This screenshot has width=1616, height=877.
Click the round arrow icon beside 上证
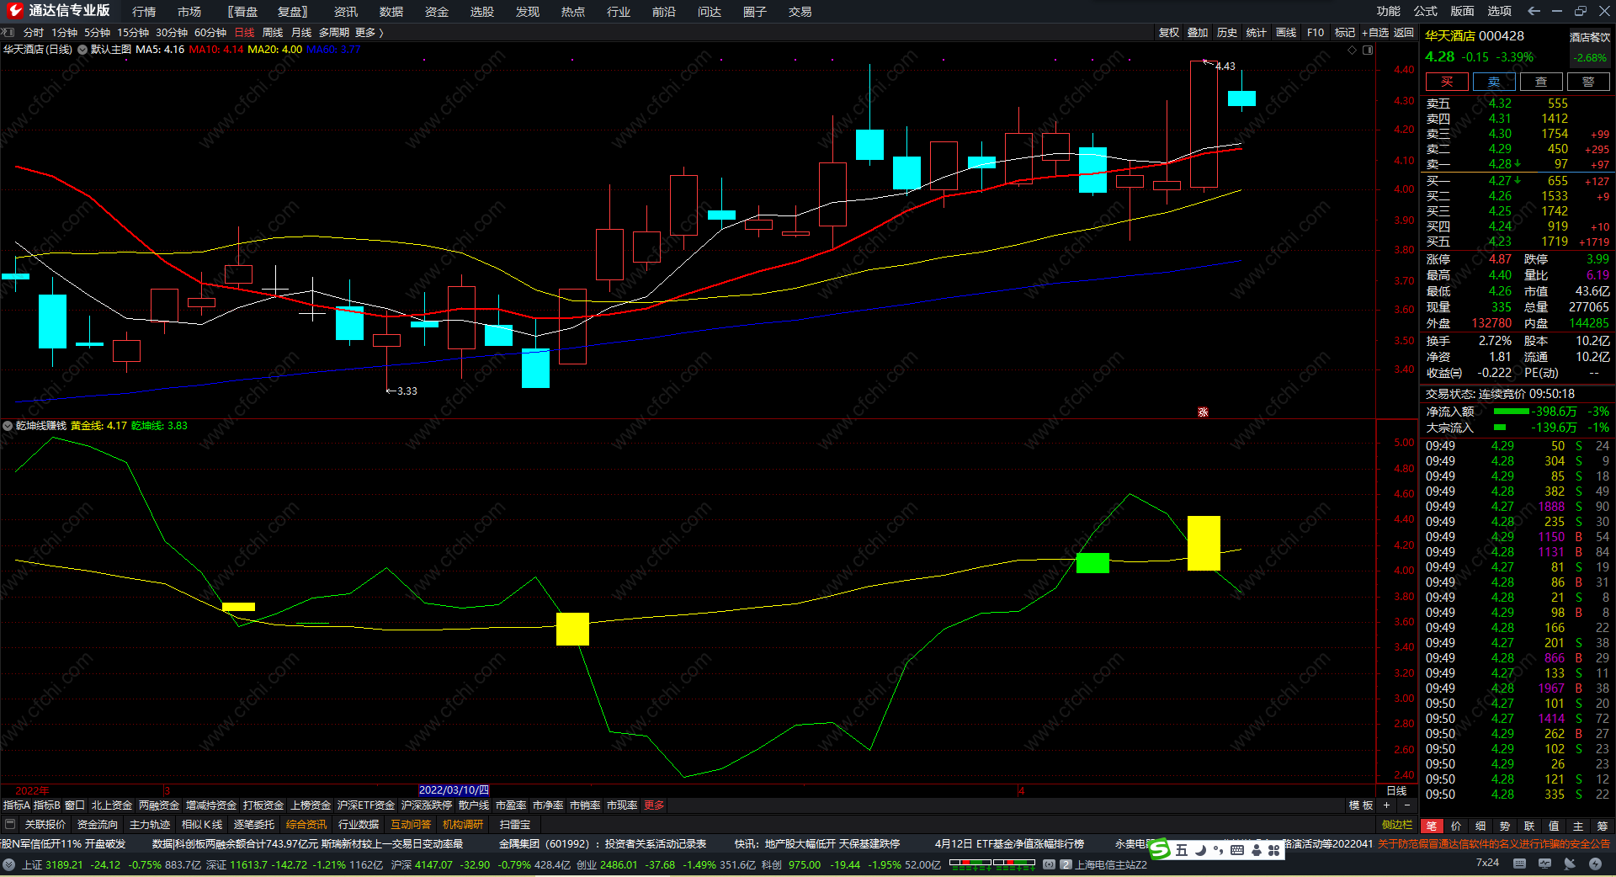(x=8, y=864)
